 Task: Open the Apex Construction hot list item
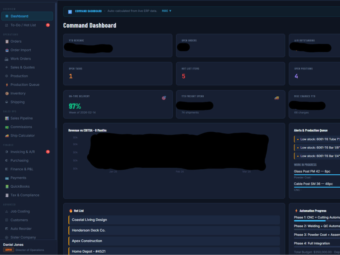174,241
